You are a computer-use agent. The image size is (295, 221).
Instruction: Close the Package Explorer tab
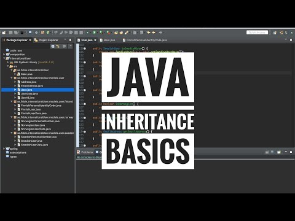tap(30, 40)
